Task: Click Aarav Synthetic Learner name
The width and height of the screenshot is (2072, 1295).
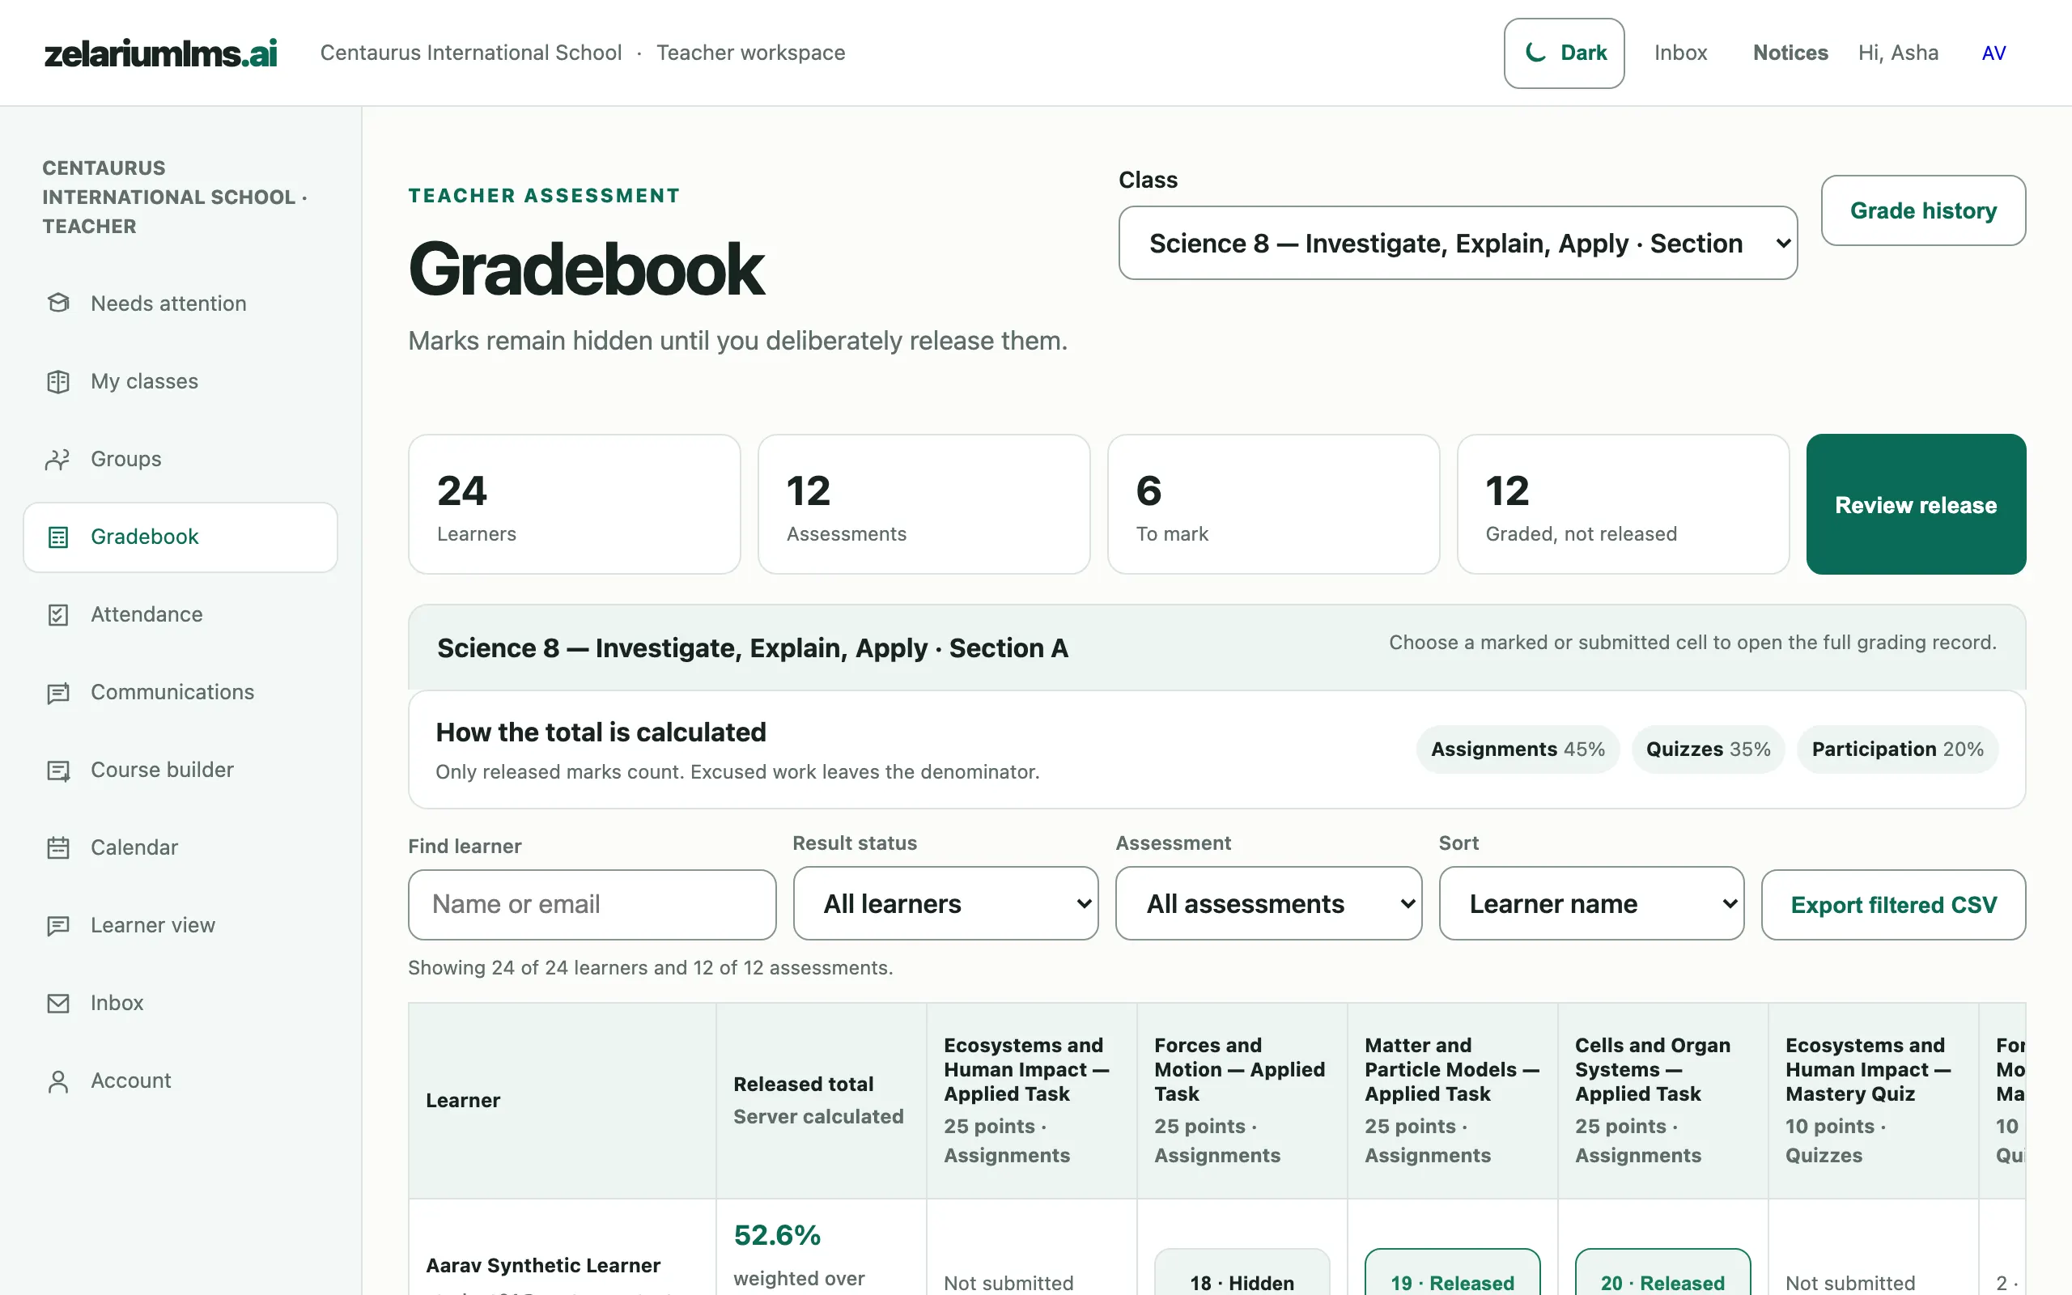Action: (543, 1265)
